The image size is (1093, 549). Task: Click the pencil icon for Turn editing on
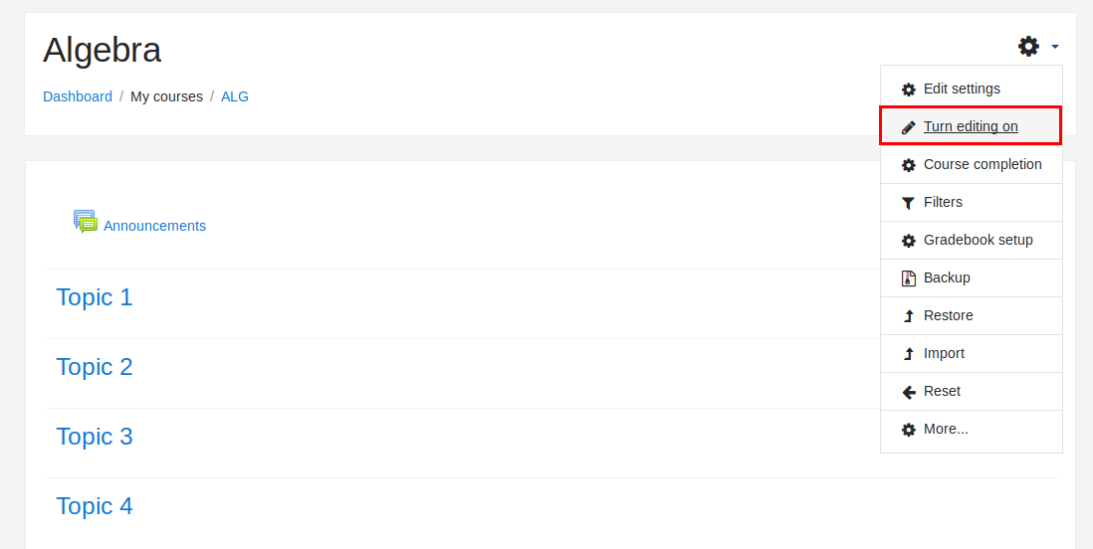(x=908, y=127)
